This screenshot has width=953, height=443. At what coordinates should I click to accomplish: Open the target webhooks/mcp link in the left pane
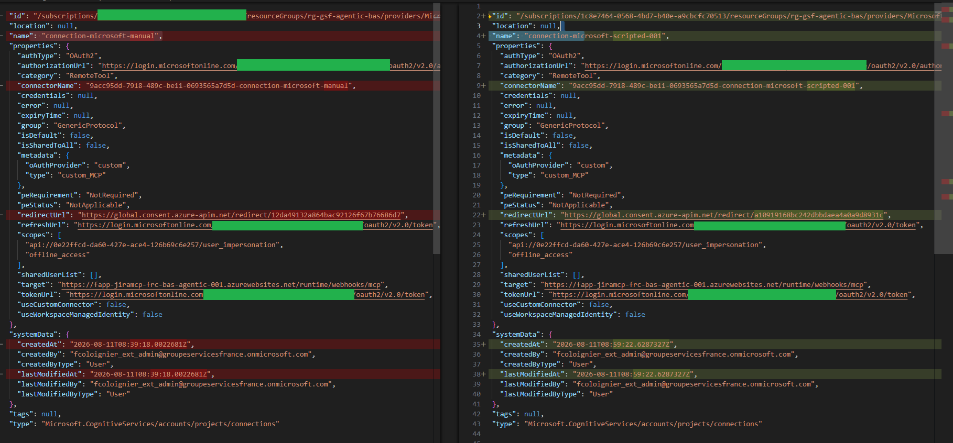[x=221, y=285]
